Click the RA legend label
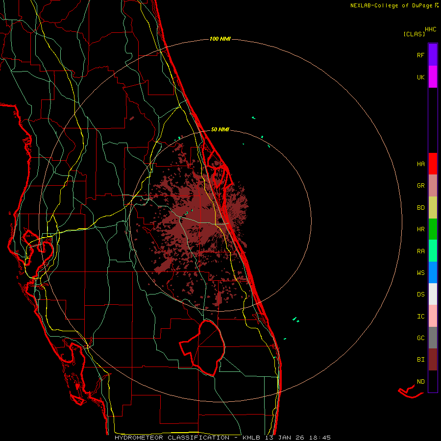The width and height of the screenshot is (441, 441). tap(420, 251)
